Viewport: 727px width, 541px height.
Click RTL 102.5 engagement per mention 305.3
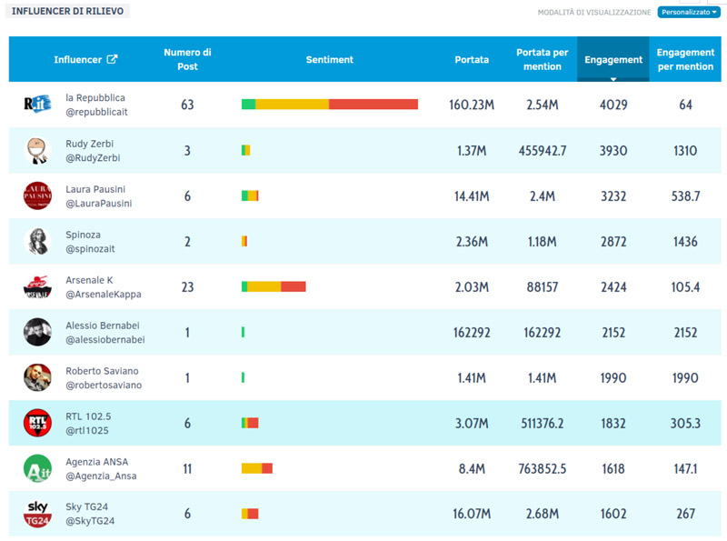685,424
